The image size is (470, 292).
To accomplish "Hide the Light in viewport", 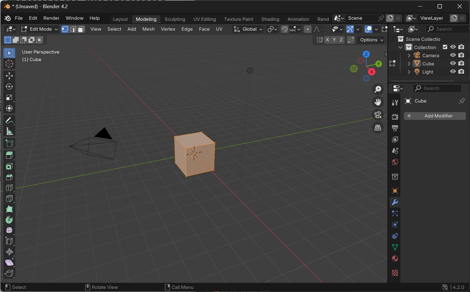I will point(453,72).
